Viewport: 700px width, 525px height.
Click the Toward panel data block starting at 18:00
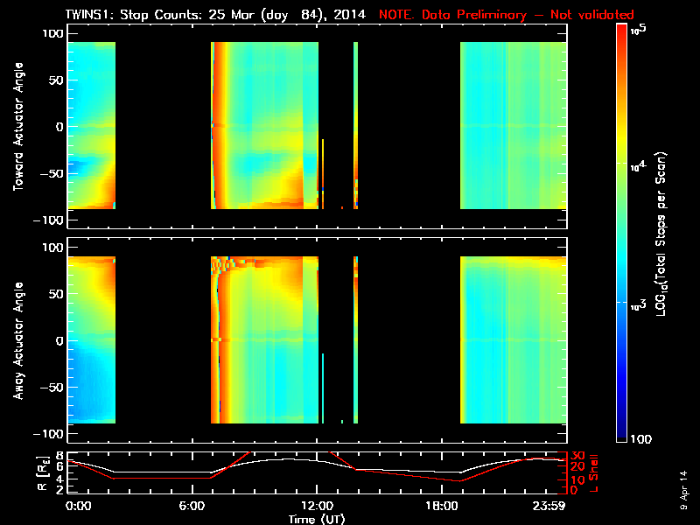tap(514, 125)
